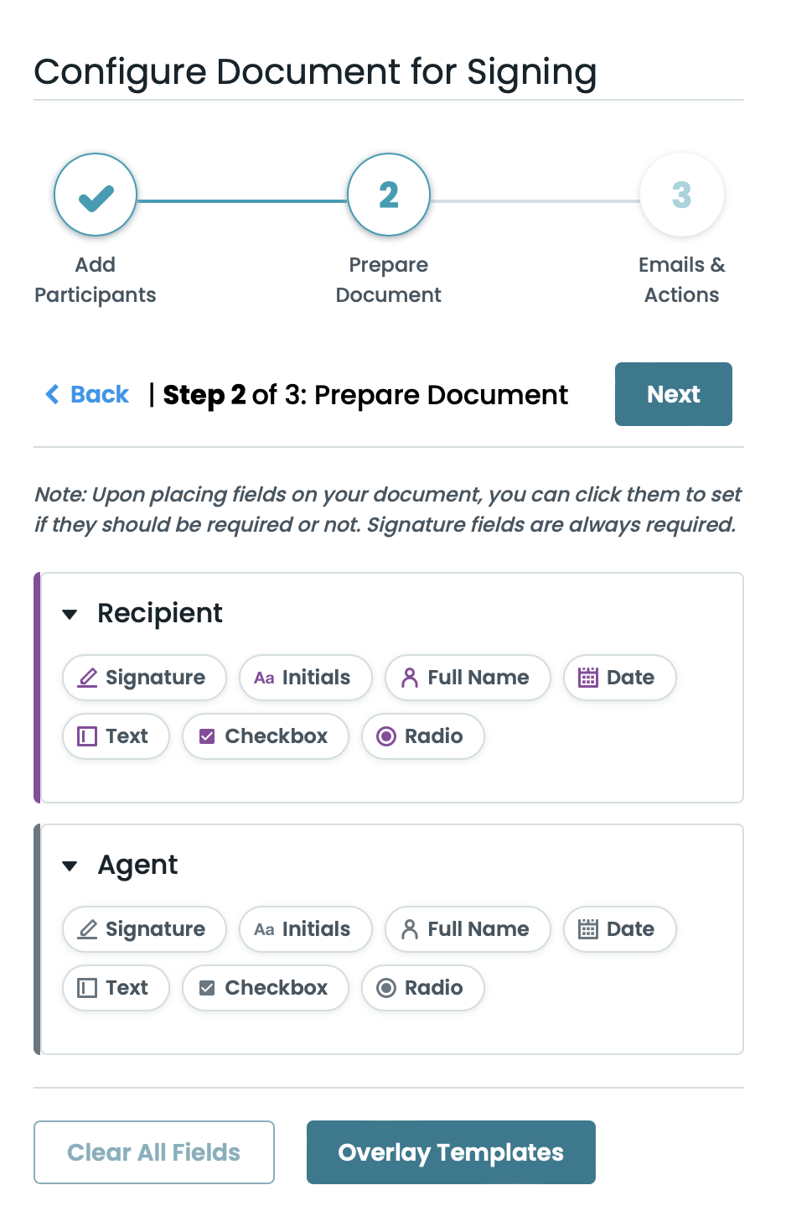Click the Recipient Text field icon
Screen dimensions: 786x1206
click(87, 736)
